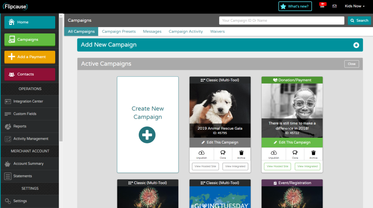The image size is (373, 208).
Task: Open the Home sidebar button
Action: (30, 22)
